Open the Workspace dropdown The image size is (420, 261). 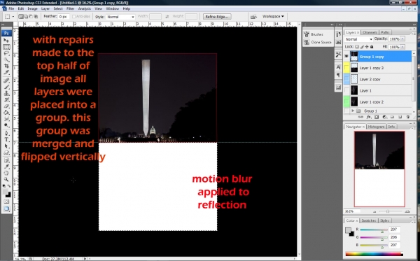[273, 16]
